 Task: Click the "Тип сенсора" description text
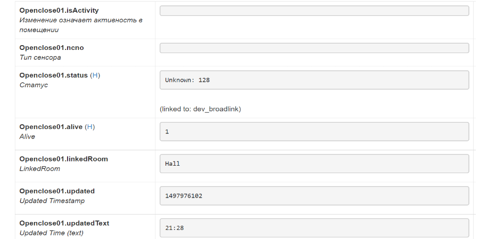click(40, 57)
